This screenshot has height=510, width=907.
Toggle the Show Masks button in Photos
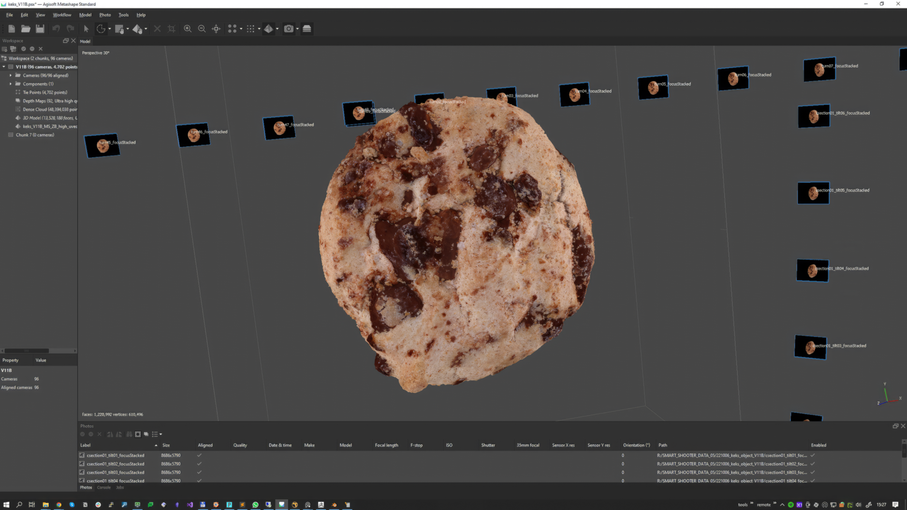tap(138, 434)
